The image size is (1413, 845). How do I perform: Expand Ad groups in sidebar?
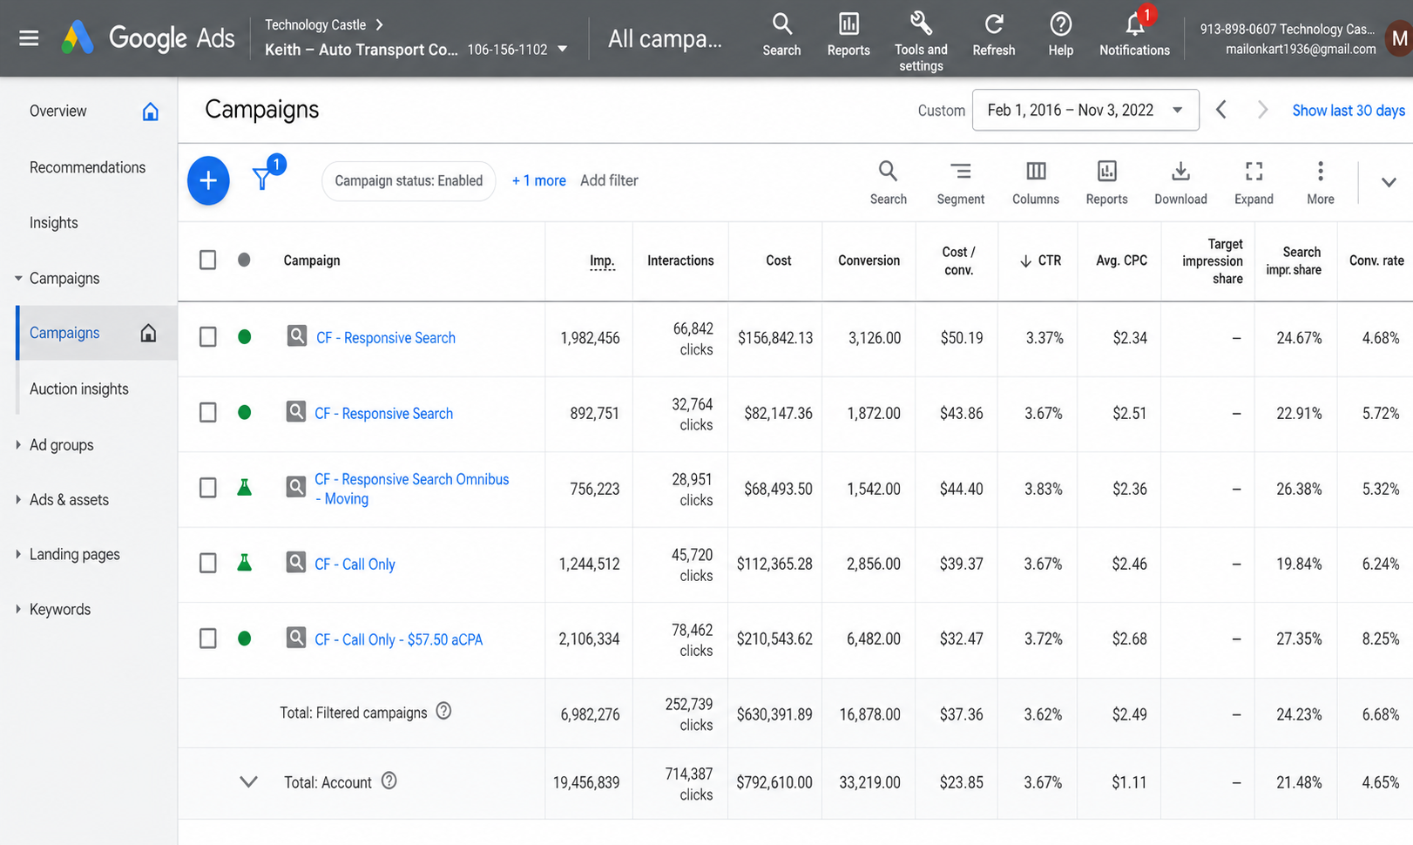61,444
